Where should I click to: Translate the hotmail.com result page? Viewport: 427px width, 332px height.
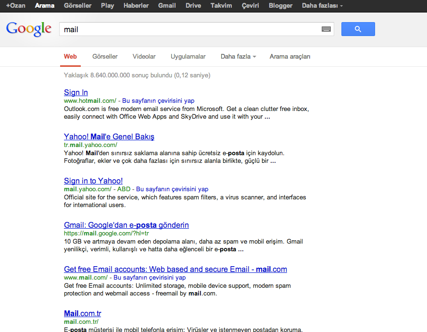(x=158, y=101)
